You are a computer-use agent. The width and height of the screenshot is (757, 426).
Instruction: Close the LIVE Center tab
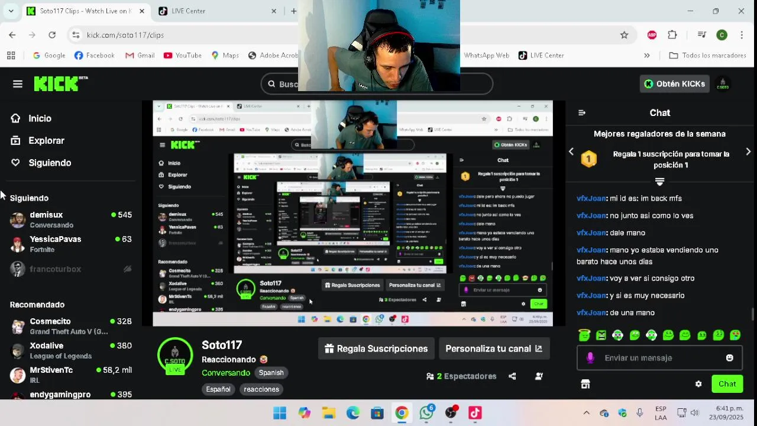pos(274,11)
